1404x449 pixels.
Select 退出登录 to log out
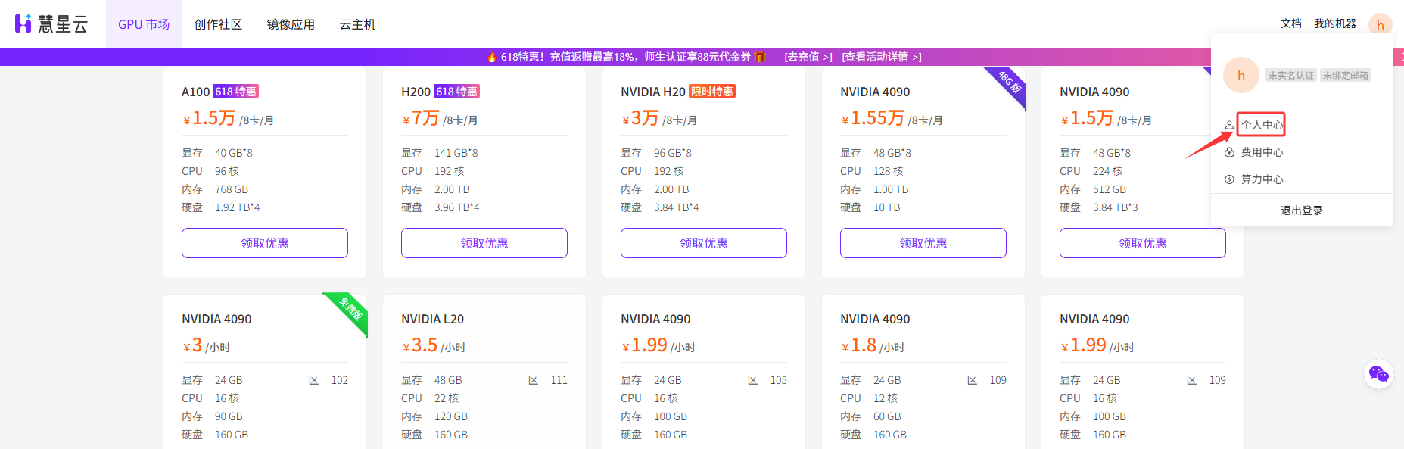[1301, 210]
